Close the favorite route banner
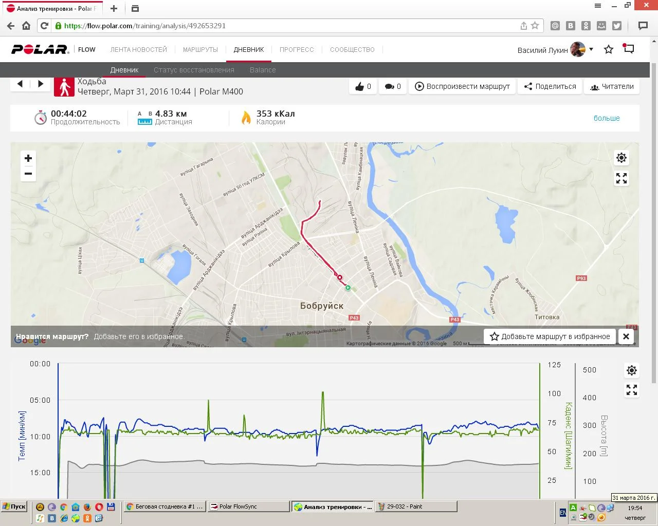The height and width of the screenshot is (526, 658). click(626, 336)
